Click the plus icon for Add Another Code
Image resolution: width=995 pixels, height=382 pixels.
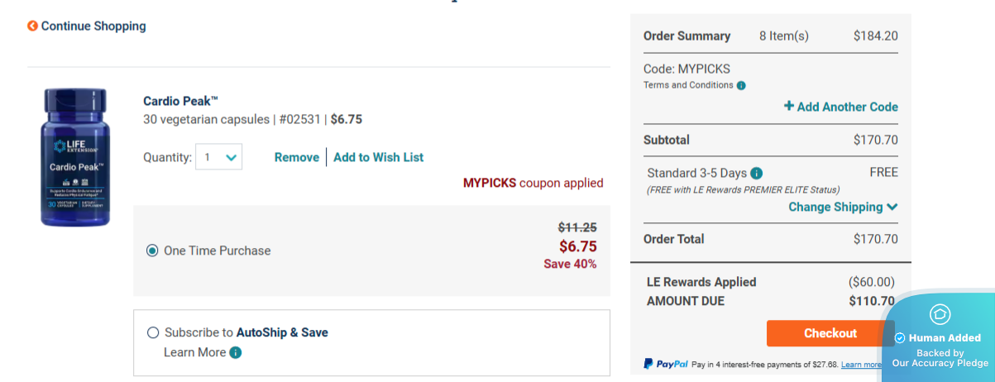(789, 106)
